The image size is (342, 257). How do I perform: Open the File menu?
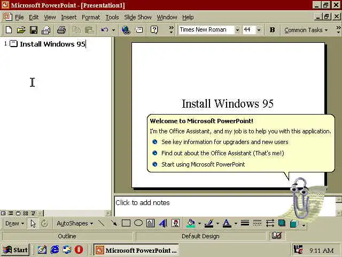click(19, 17)
